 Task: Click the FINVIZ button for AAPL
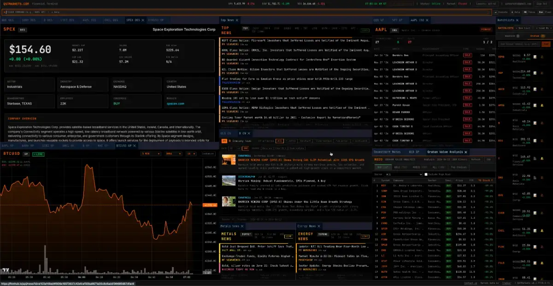tap(486, 30)
